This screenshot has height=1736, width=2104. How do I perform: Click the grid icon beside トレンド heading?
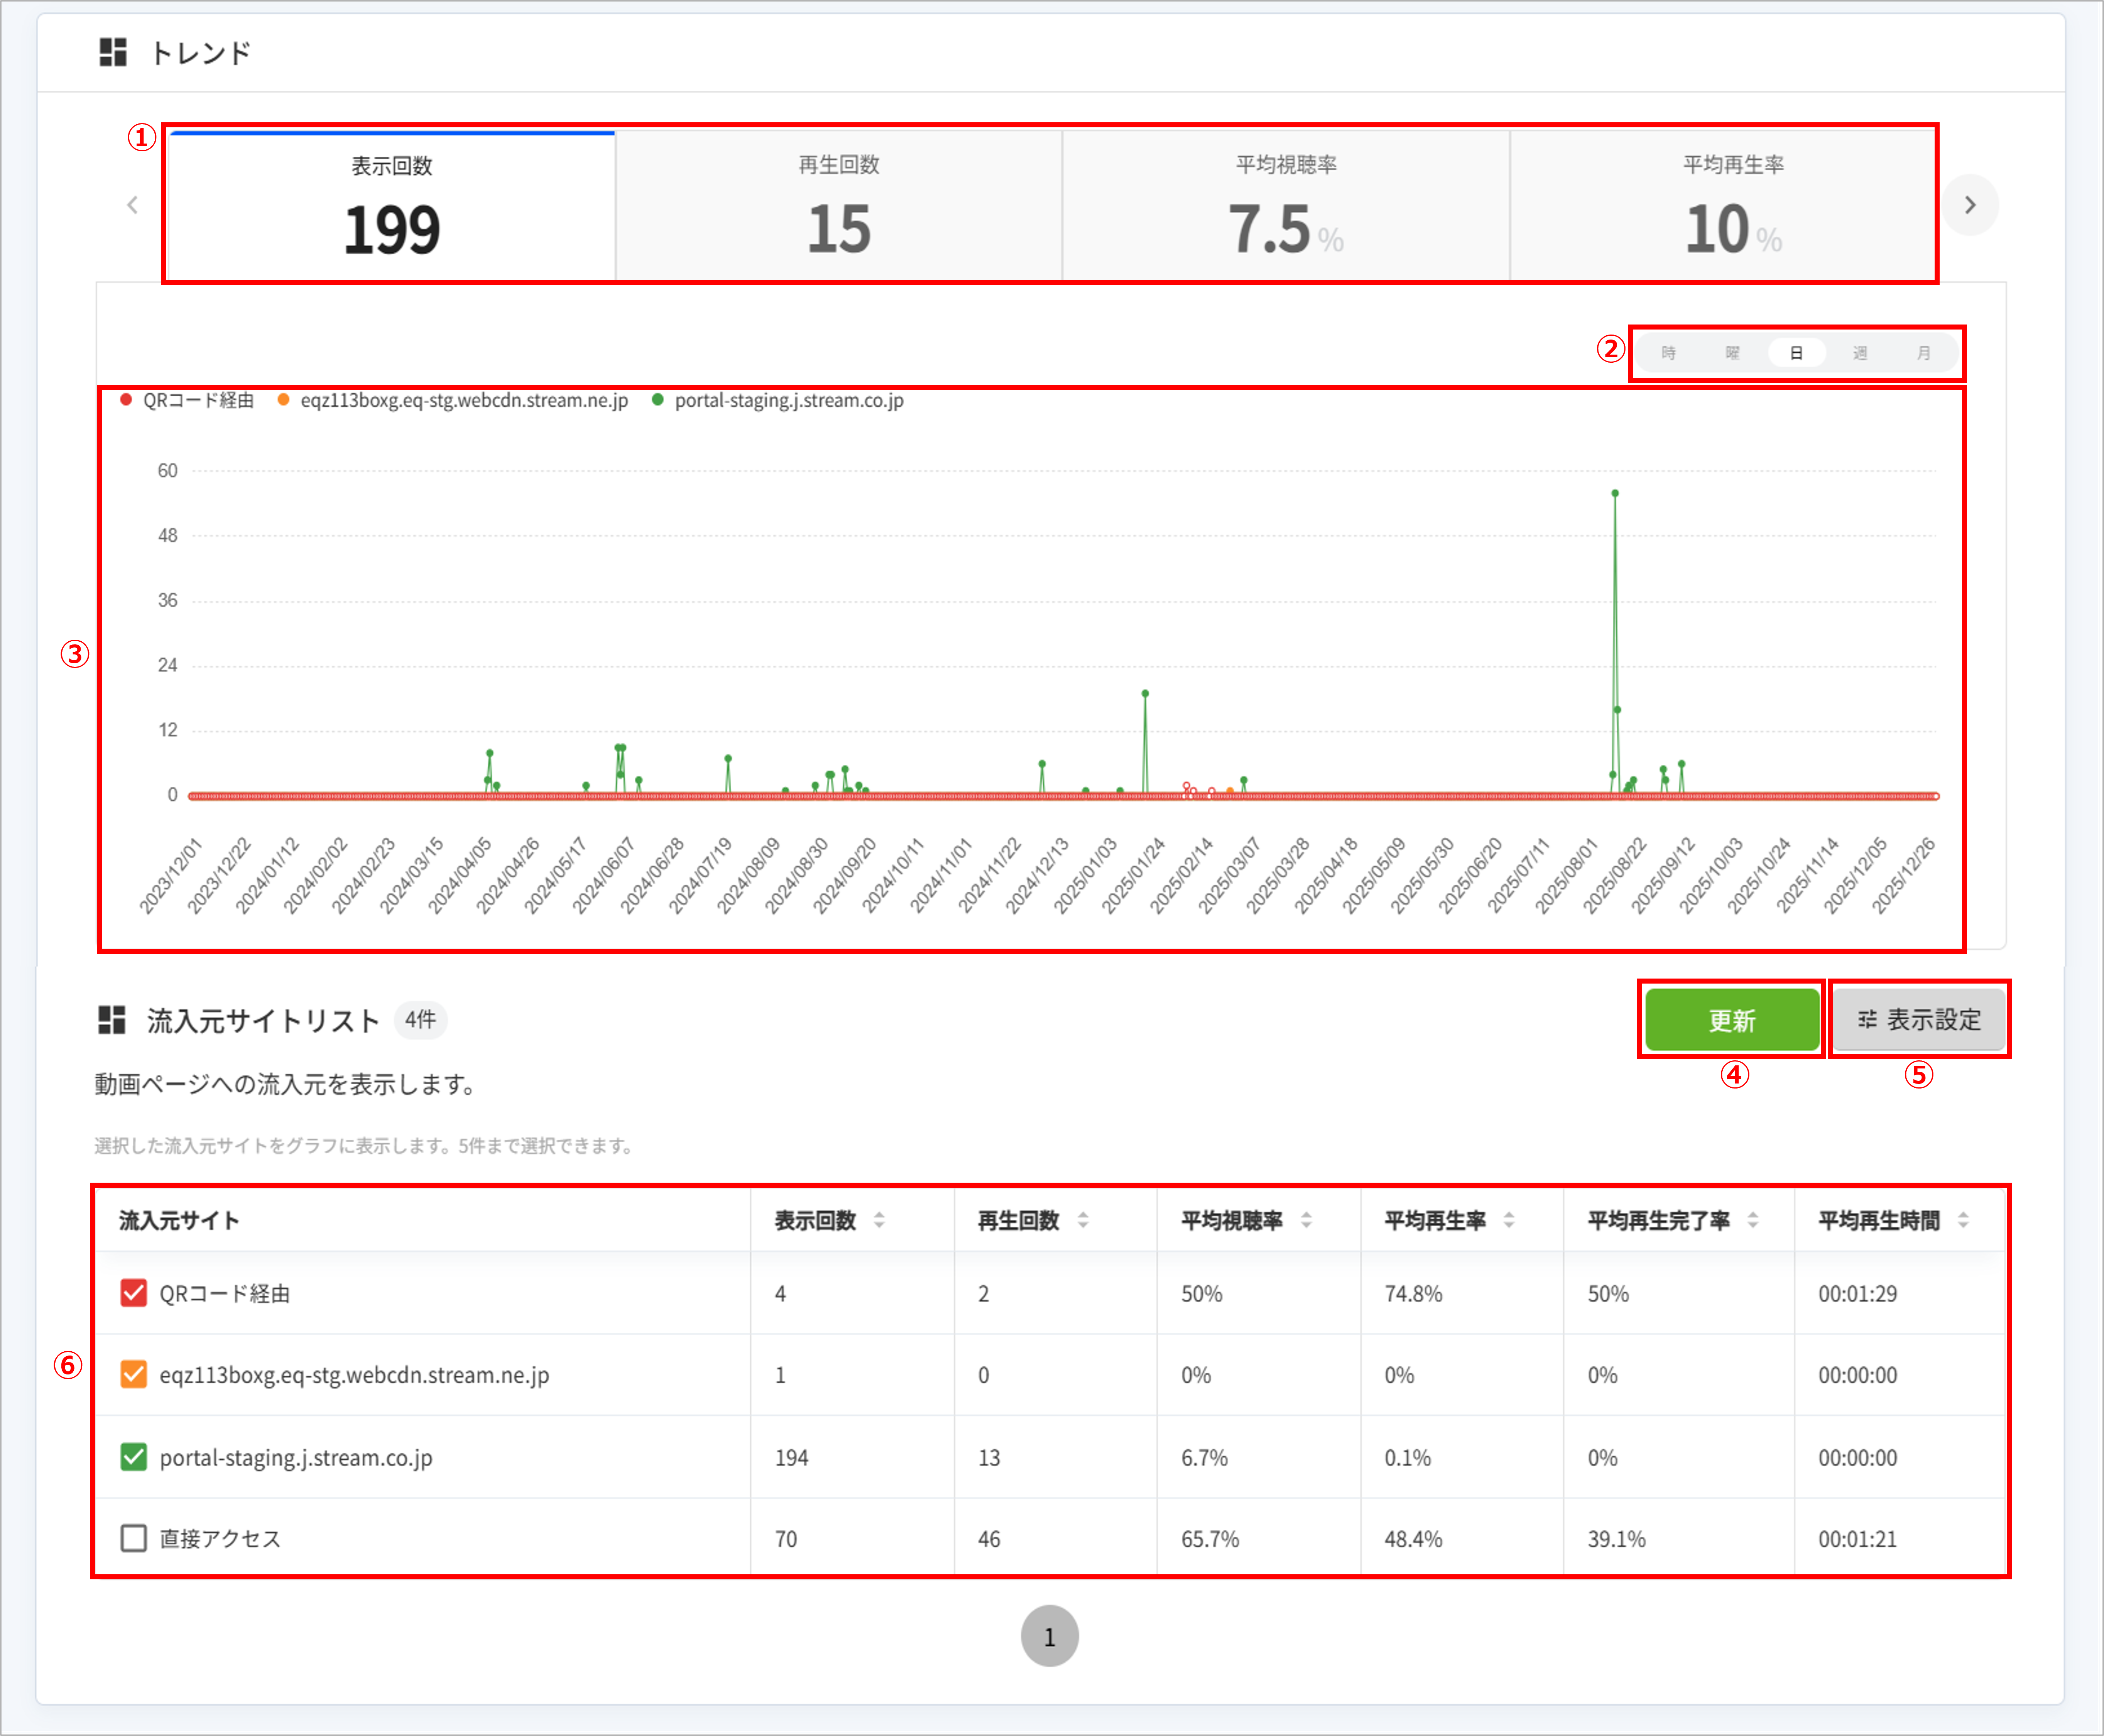tap(113, 52)
